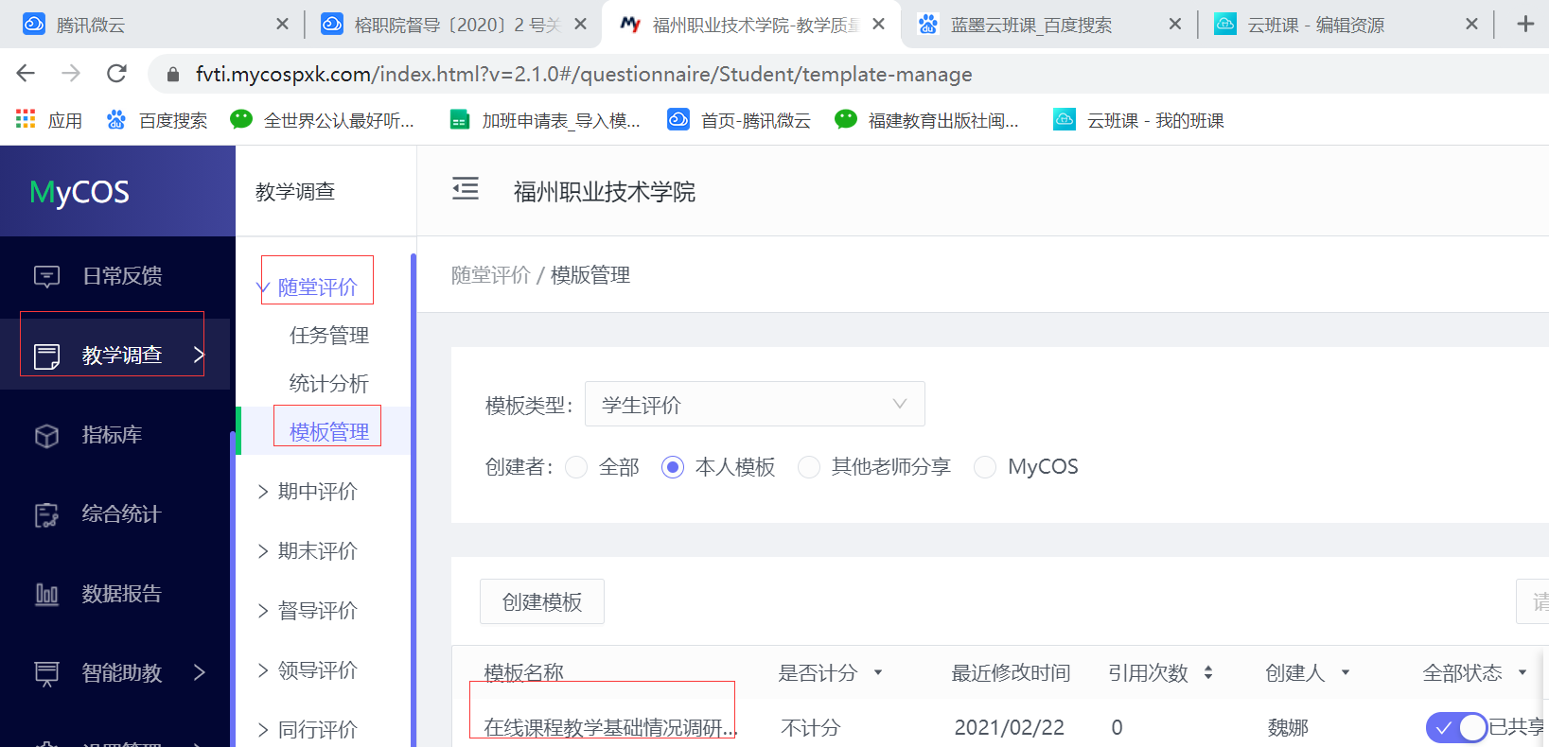The height and width of the screenshot is (747, 1549).
Task: Select the 全部 creator radio button
Action: [576, 467]
